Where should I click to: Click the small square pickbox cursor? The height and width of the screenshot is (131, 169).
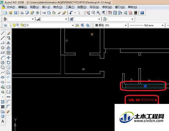[83, 69]
